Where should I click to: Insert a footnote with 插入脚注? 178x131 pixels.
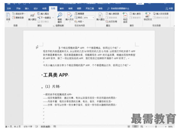tap(32, 17)
